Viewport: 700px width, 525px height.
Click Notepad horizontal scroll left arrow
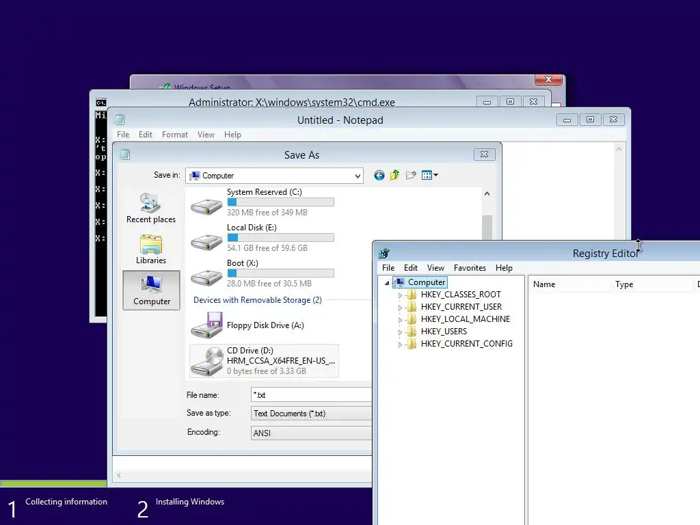pyautogui.click(x=119, y=476)
